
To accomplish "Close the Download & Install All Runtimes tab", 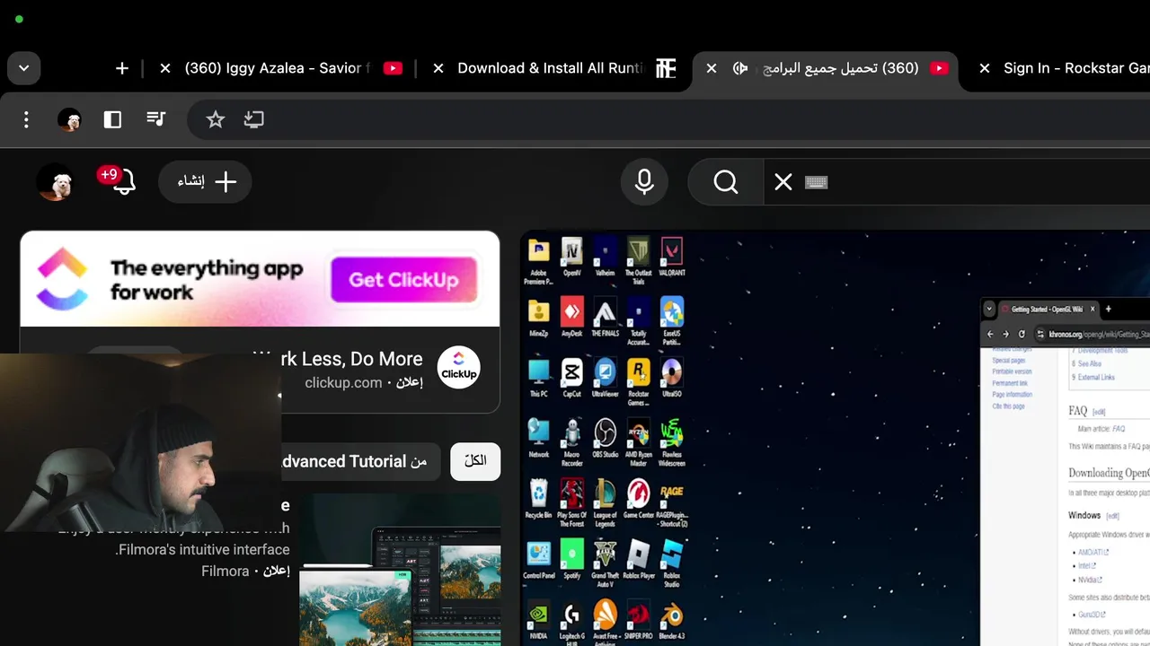I will pyautogui.click(x=438, y=68).
